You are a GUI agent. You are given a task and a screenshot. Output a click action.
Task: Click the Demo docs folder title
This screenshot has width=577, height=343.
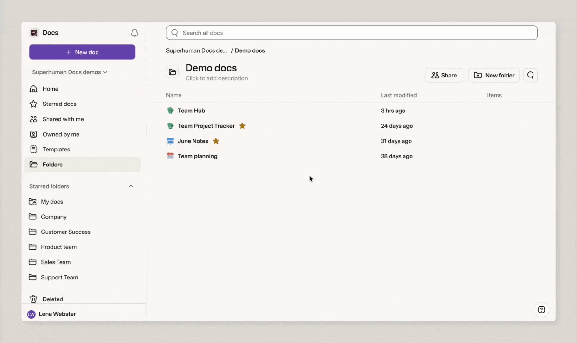coord(211,68)
